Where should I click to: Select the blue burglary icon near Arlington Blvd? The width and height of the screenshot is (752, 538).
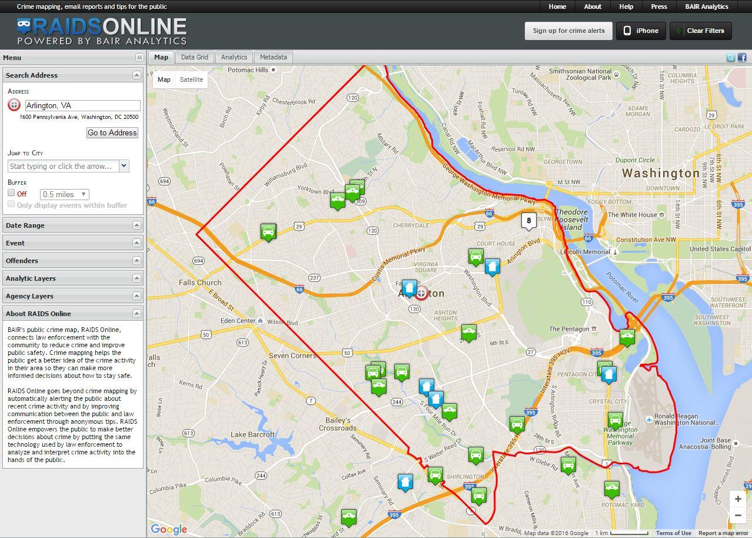pyautogui.click(x=491, y=266)
